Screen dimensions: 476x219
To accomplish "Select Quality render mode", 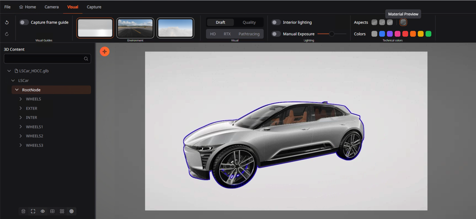I will click(x=249, y=22).
